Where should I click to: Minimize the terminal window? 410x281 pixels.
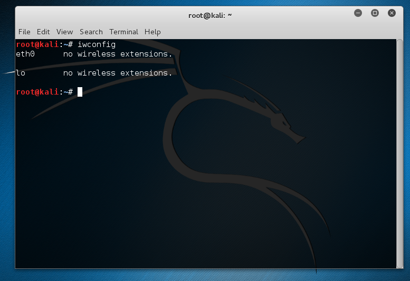[358, 13]
